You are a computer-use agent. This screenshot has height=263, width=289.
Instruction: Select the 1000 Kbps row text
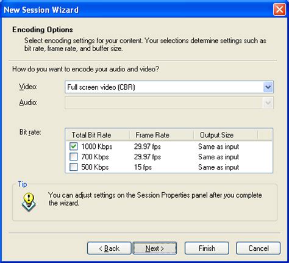[x=97, y=146]
